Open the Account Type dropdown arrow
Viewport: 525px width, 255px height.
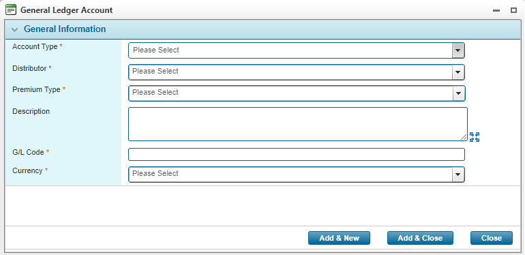tap(457, 51)
